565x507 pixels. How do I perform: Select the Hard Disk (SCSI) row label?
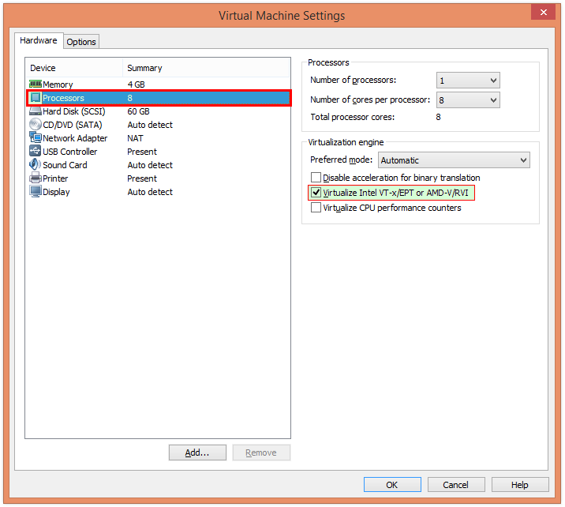point(74,111)
